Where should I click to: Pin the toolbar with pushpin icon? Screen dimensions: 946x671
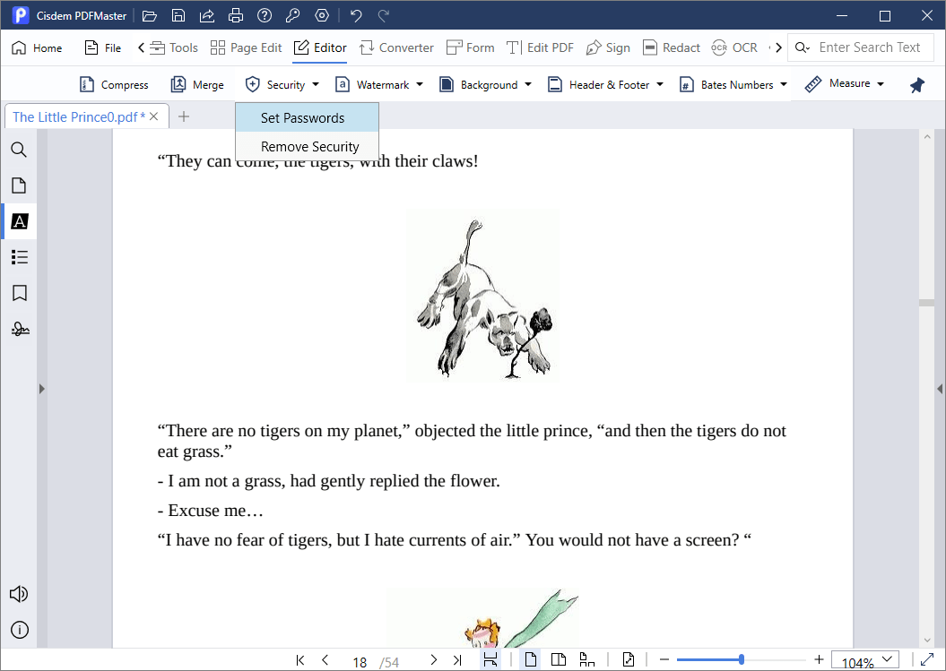tap(917, 85)
